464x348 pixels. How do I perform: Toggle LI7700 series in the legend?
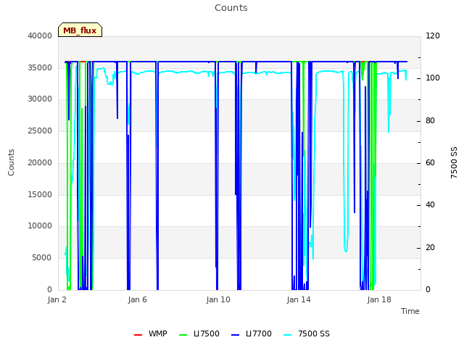tap(252, 333)
